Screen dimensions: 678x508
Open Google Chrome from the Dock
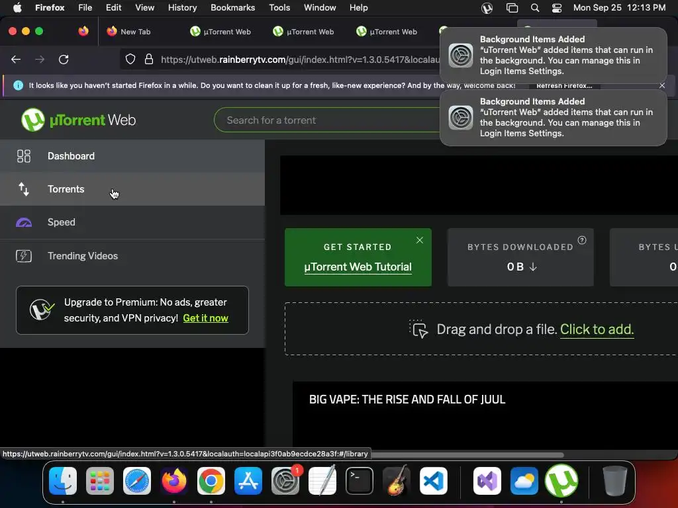pos(211,481)
